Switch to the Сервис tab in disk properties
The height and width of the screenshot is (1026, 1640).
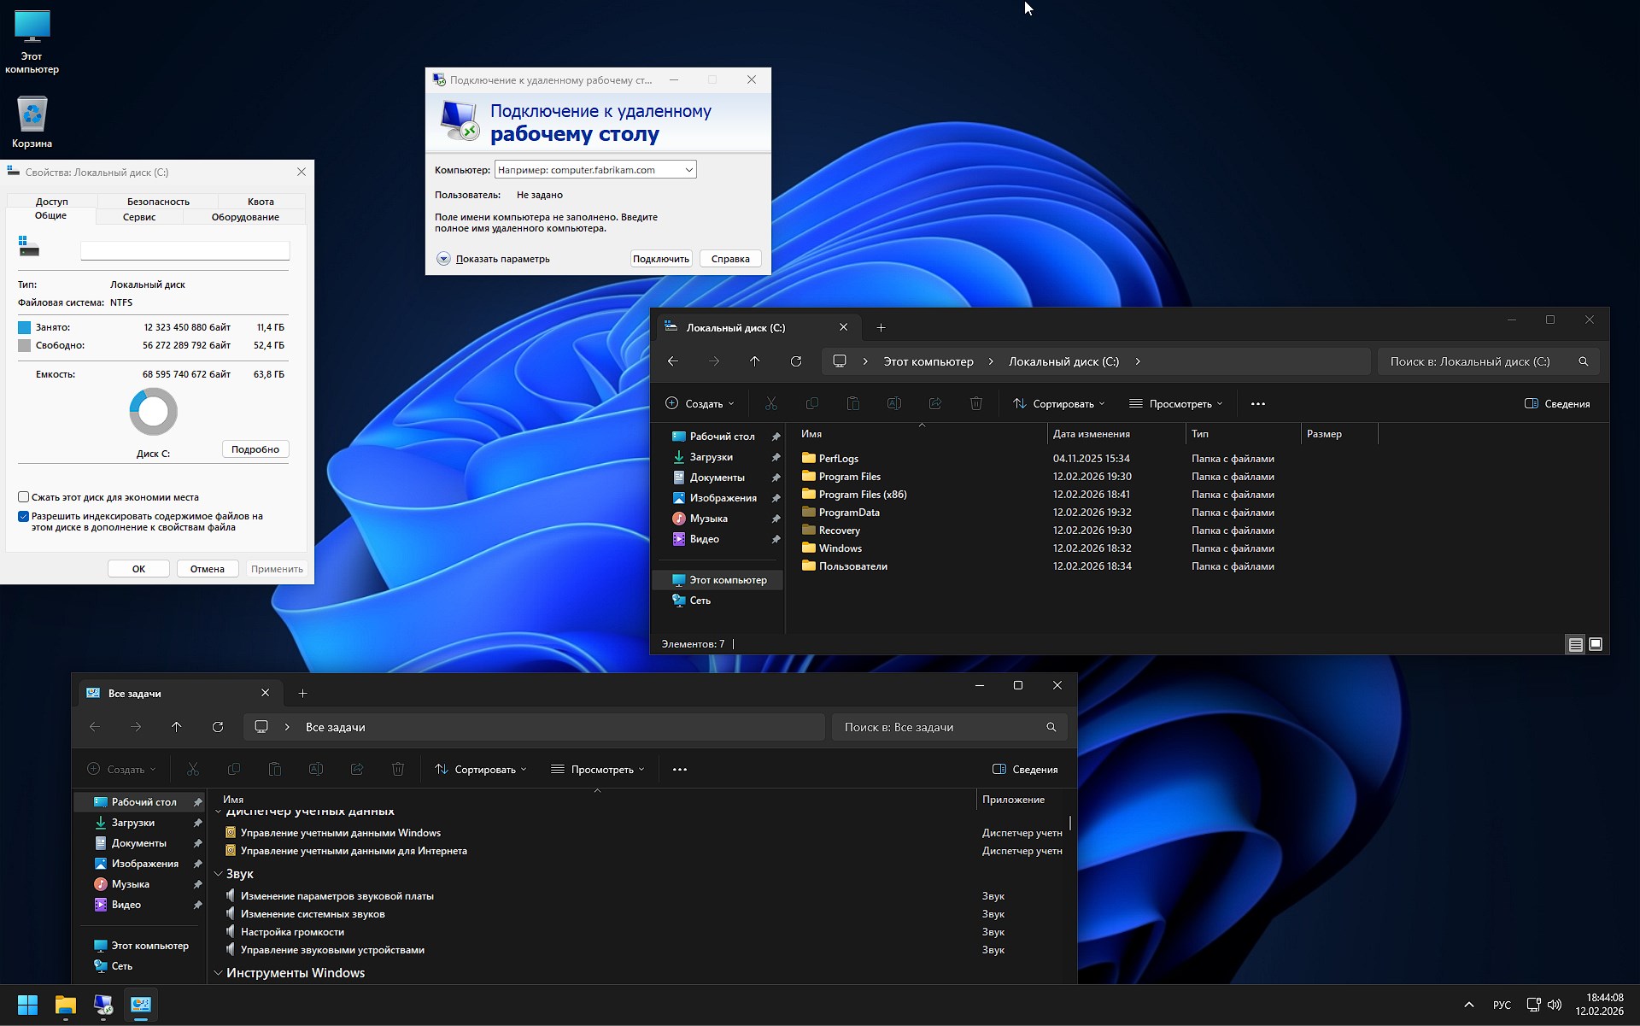(139, 217)
